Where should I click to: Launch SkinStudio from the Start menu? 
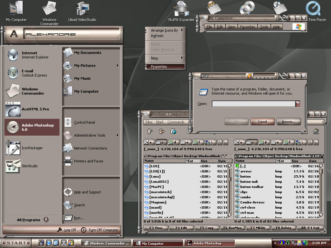click(32, 166)
